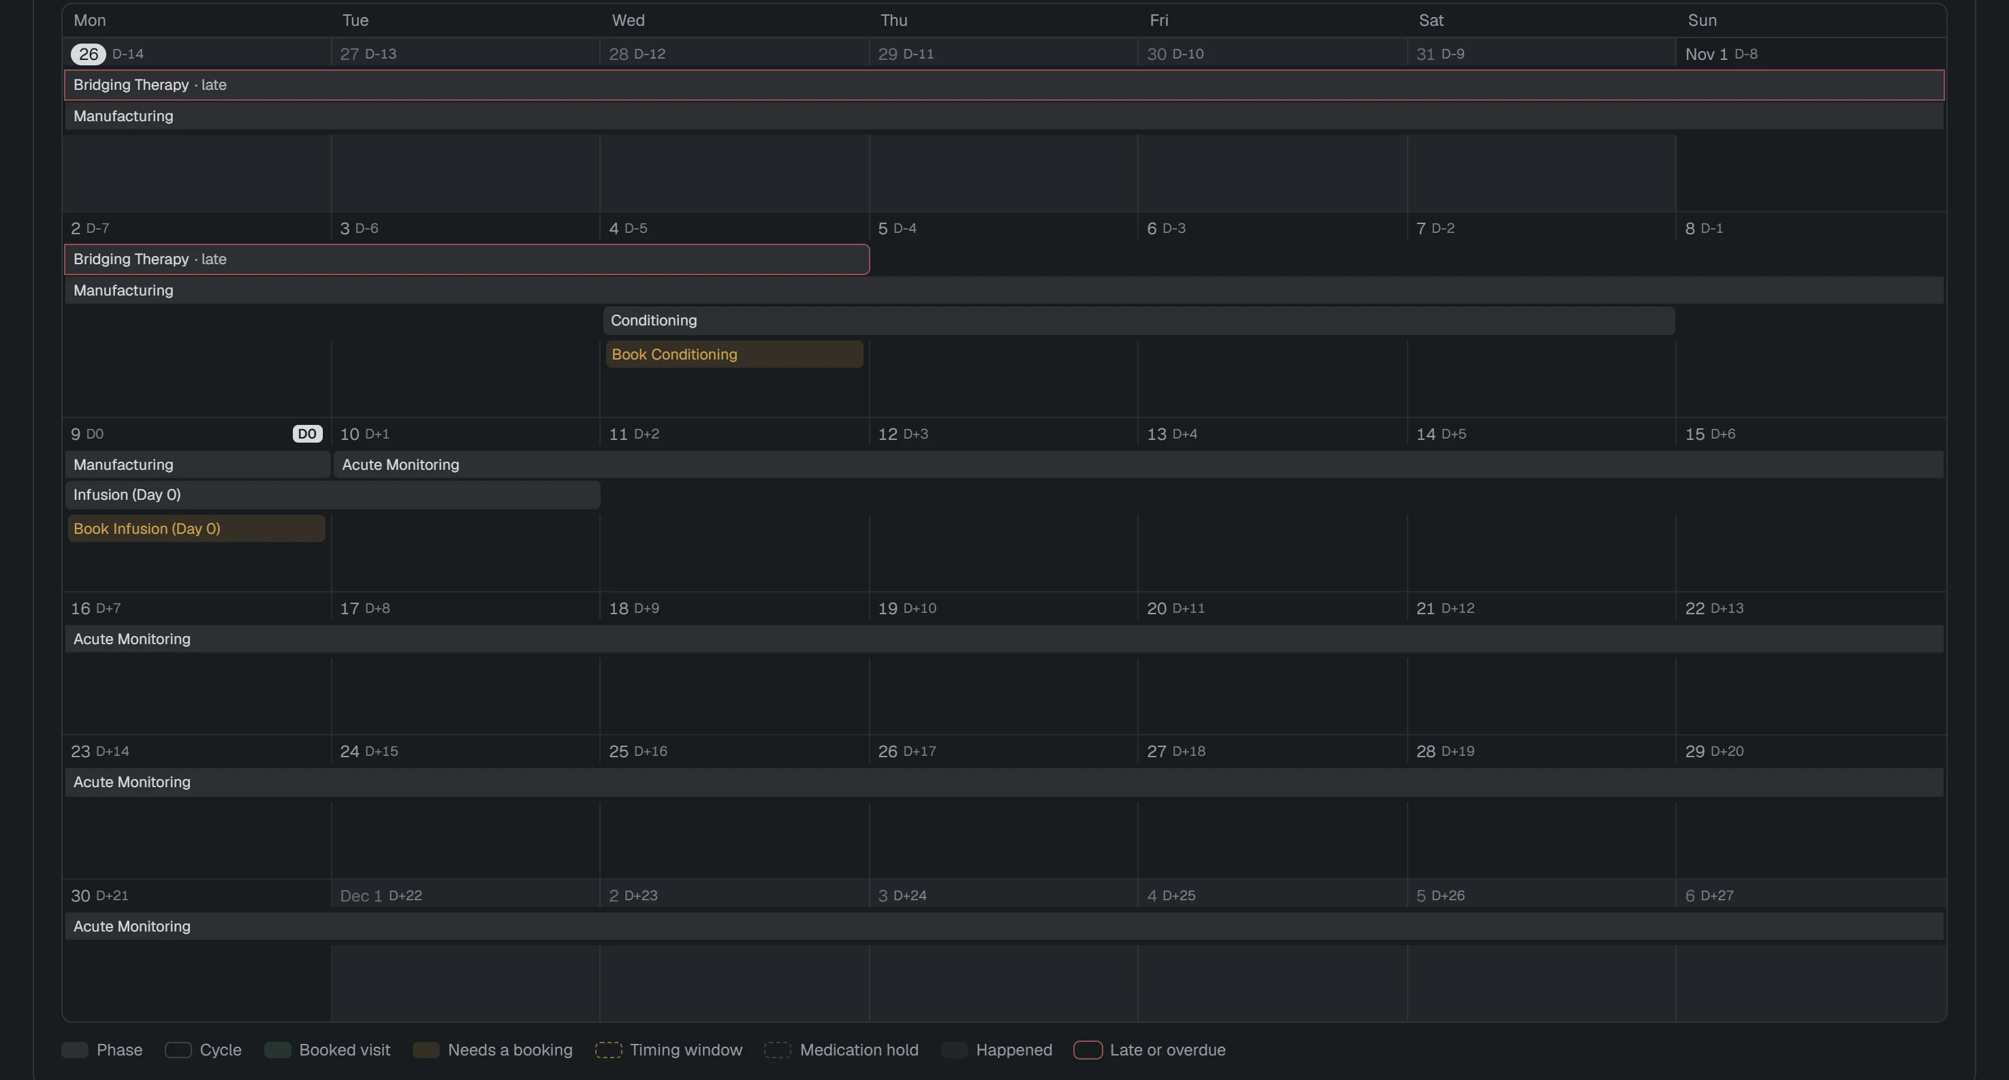Click the Nov 1 D-8 date cell header
The image size is (2009, 1080).
1721,54
